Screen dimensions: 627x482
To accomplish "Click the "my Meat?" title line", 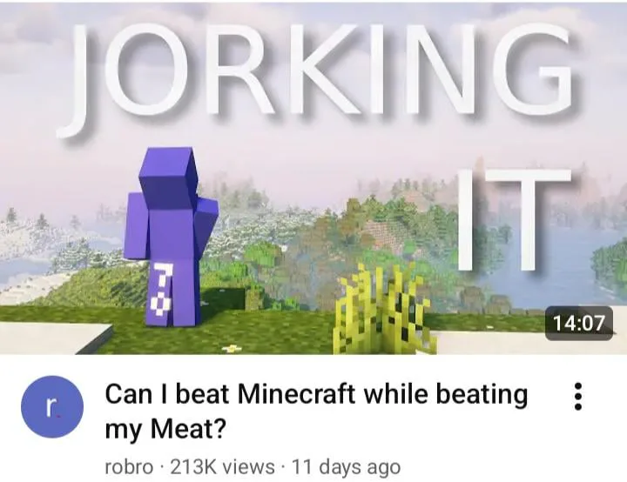I will 165,430.
